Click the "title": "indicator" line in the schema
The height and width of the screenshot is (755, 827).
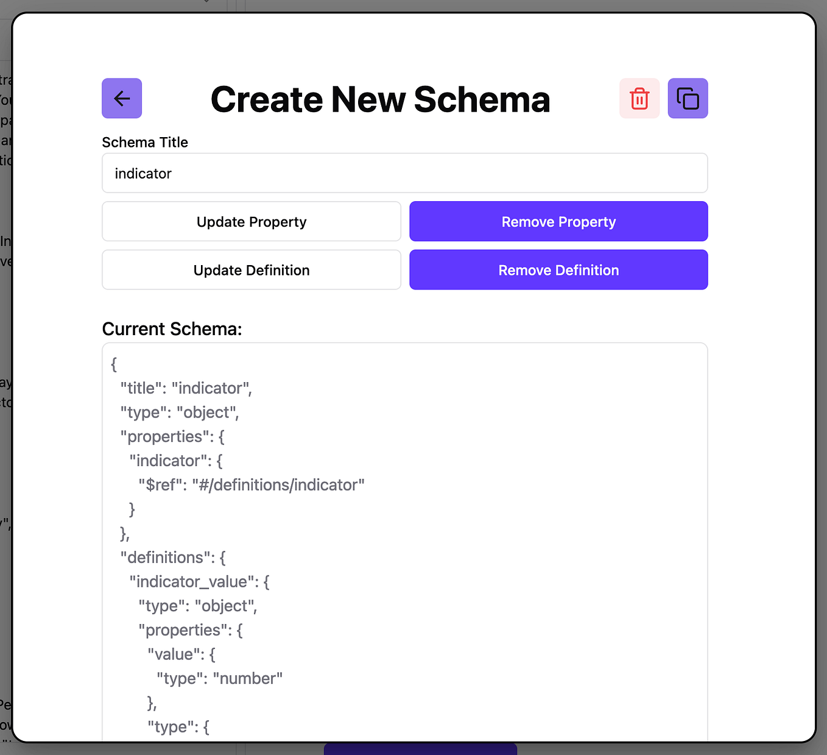pos(186,388)
